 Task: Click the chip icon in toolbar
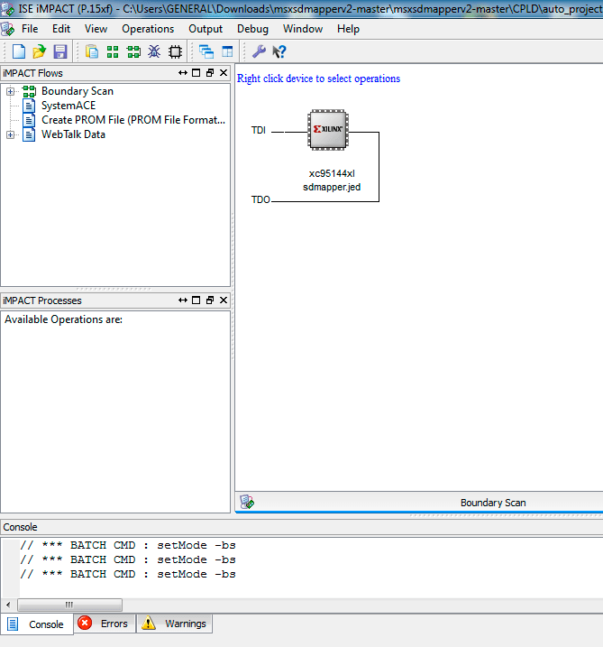(175, 51)
